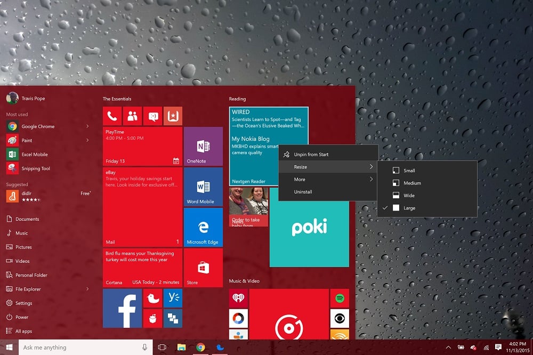This screenshot has width=533, height=355.
Task: Open the star bookmark tile in The Essentials
Action: 173,116
